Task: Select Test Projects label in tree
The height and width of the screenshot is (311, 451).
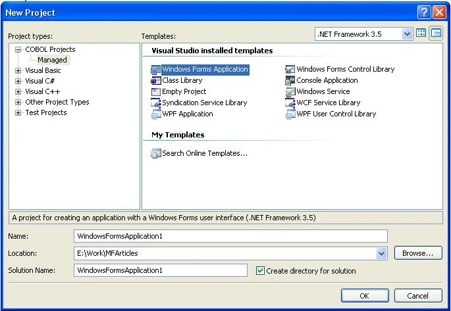Action: [46, 112]
